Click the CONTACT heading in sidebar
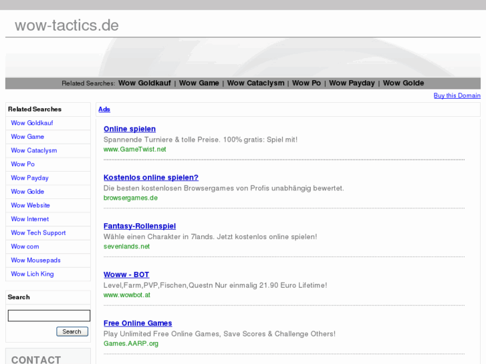The height and width of the screenshot is (364, 486). click(36, 359)
